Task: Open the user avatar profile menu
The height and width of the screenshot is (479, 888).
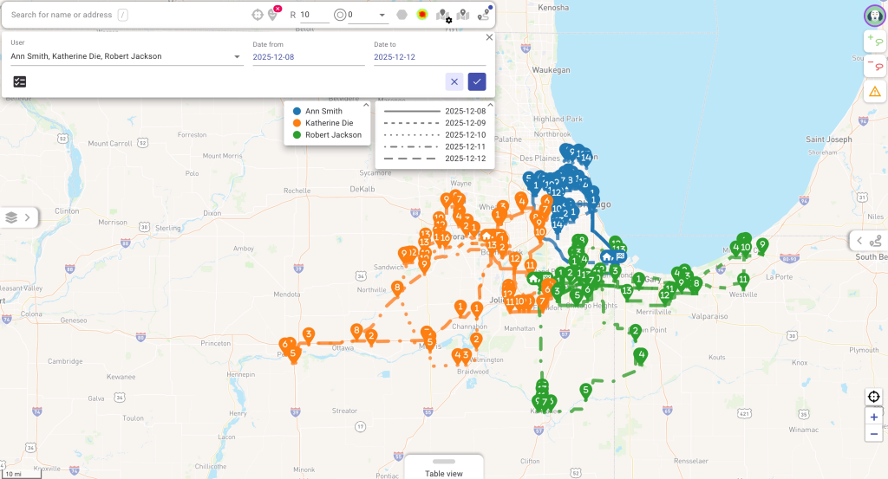Action: 873,15
